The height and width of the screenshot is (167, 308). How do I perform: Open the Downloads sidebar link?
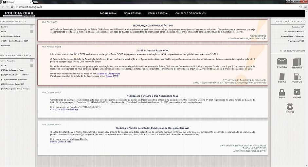[6, 46]
